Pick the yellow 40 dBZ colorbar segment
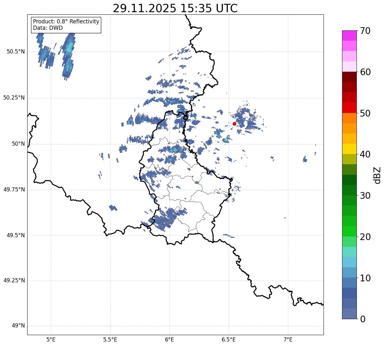Image resolution: width=385 pixels, height=346 pixels. [349, 149]
